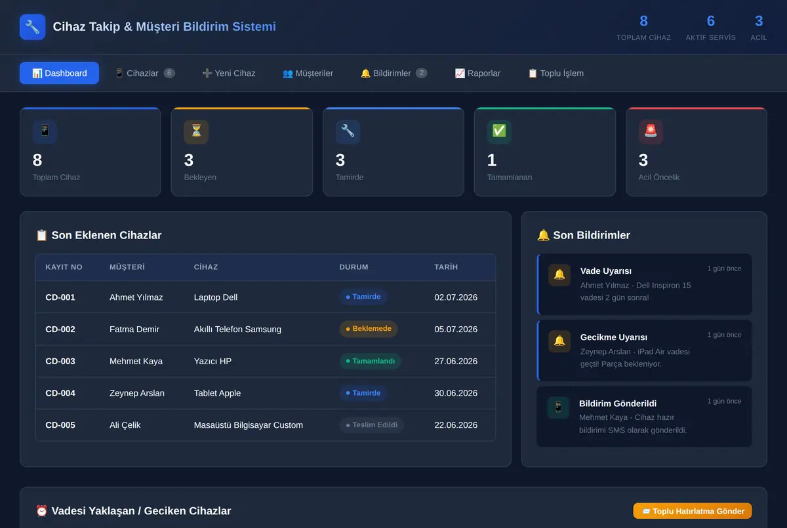Select the CD-002 Fatma Demir row

(x=266, y=330)
